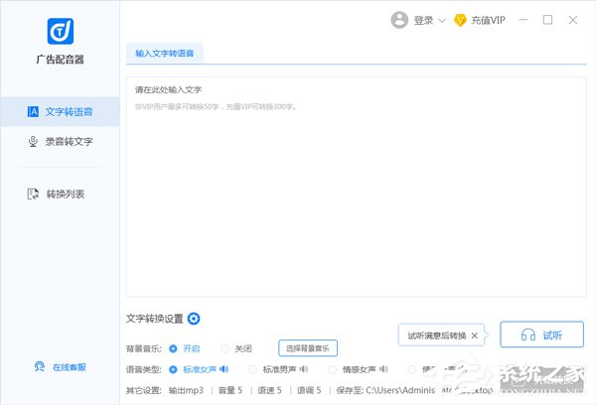This screenshot has width=596, height=405.
Task: Click the gold VIP badge icon
Action: tap(460, 20)
